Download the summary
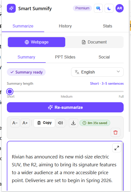The width and height of the screenshot is (131, 192). pos(73,123)
